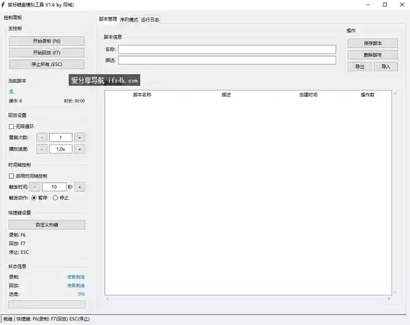Increase 重复次数 with the plus button
The image size is (410, 325).
click(x=80, y=137)
